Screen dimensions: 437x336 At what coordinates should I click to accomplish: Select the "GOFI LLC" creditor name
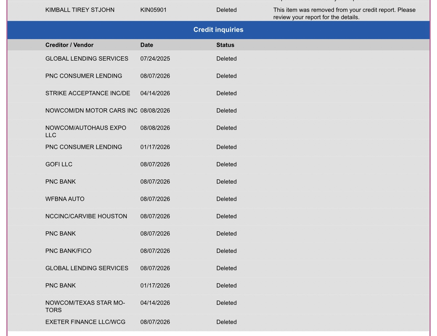tap(59, 164)
